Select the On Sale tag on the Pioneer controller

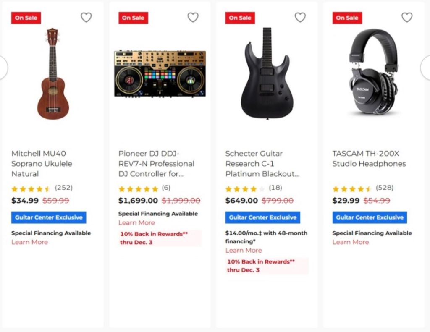coord(133,18)
